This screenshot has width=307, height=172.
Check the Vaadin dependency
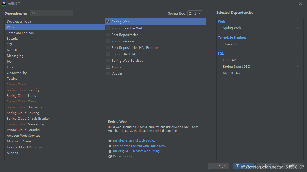108,73
